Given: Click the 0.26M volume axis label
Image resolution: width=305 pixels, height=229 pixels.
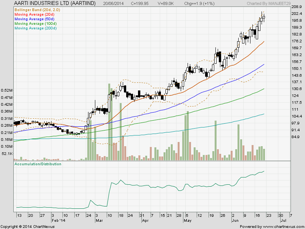Looking at the screenshot, I should (7, 126).
